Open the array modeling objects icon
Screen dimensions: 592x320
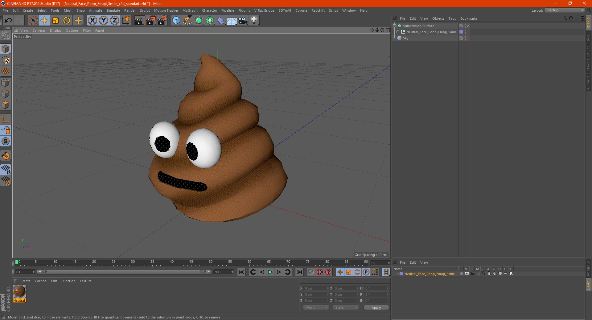[x=210, y=21]
